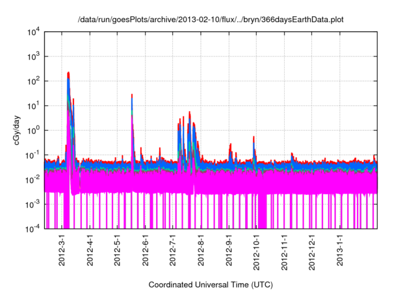Select the 2012-6-1 date tick label
The width and height of the screenshot is (416, 291).
(x=146, y=251)
